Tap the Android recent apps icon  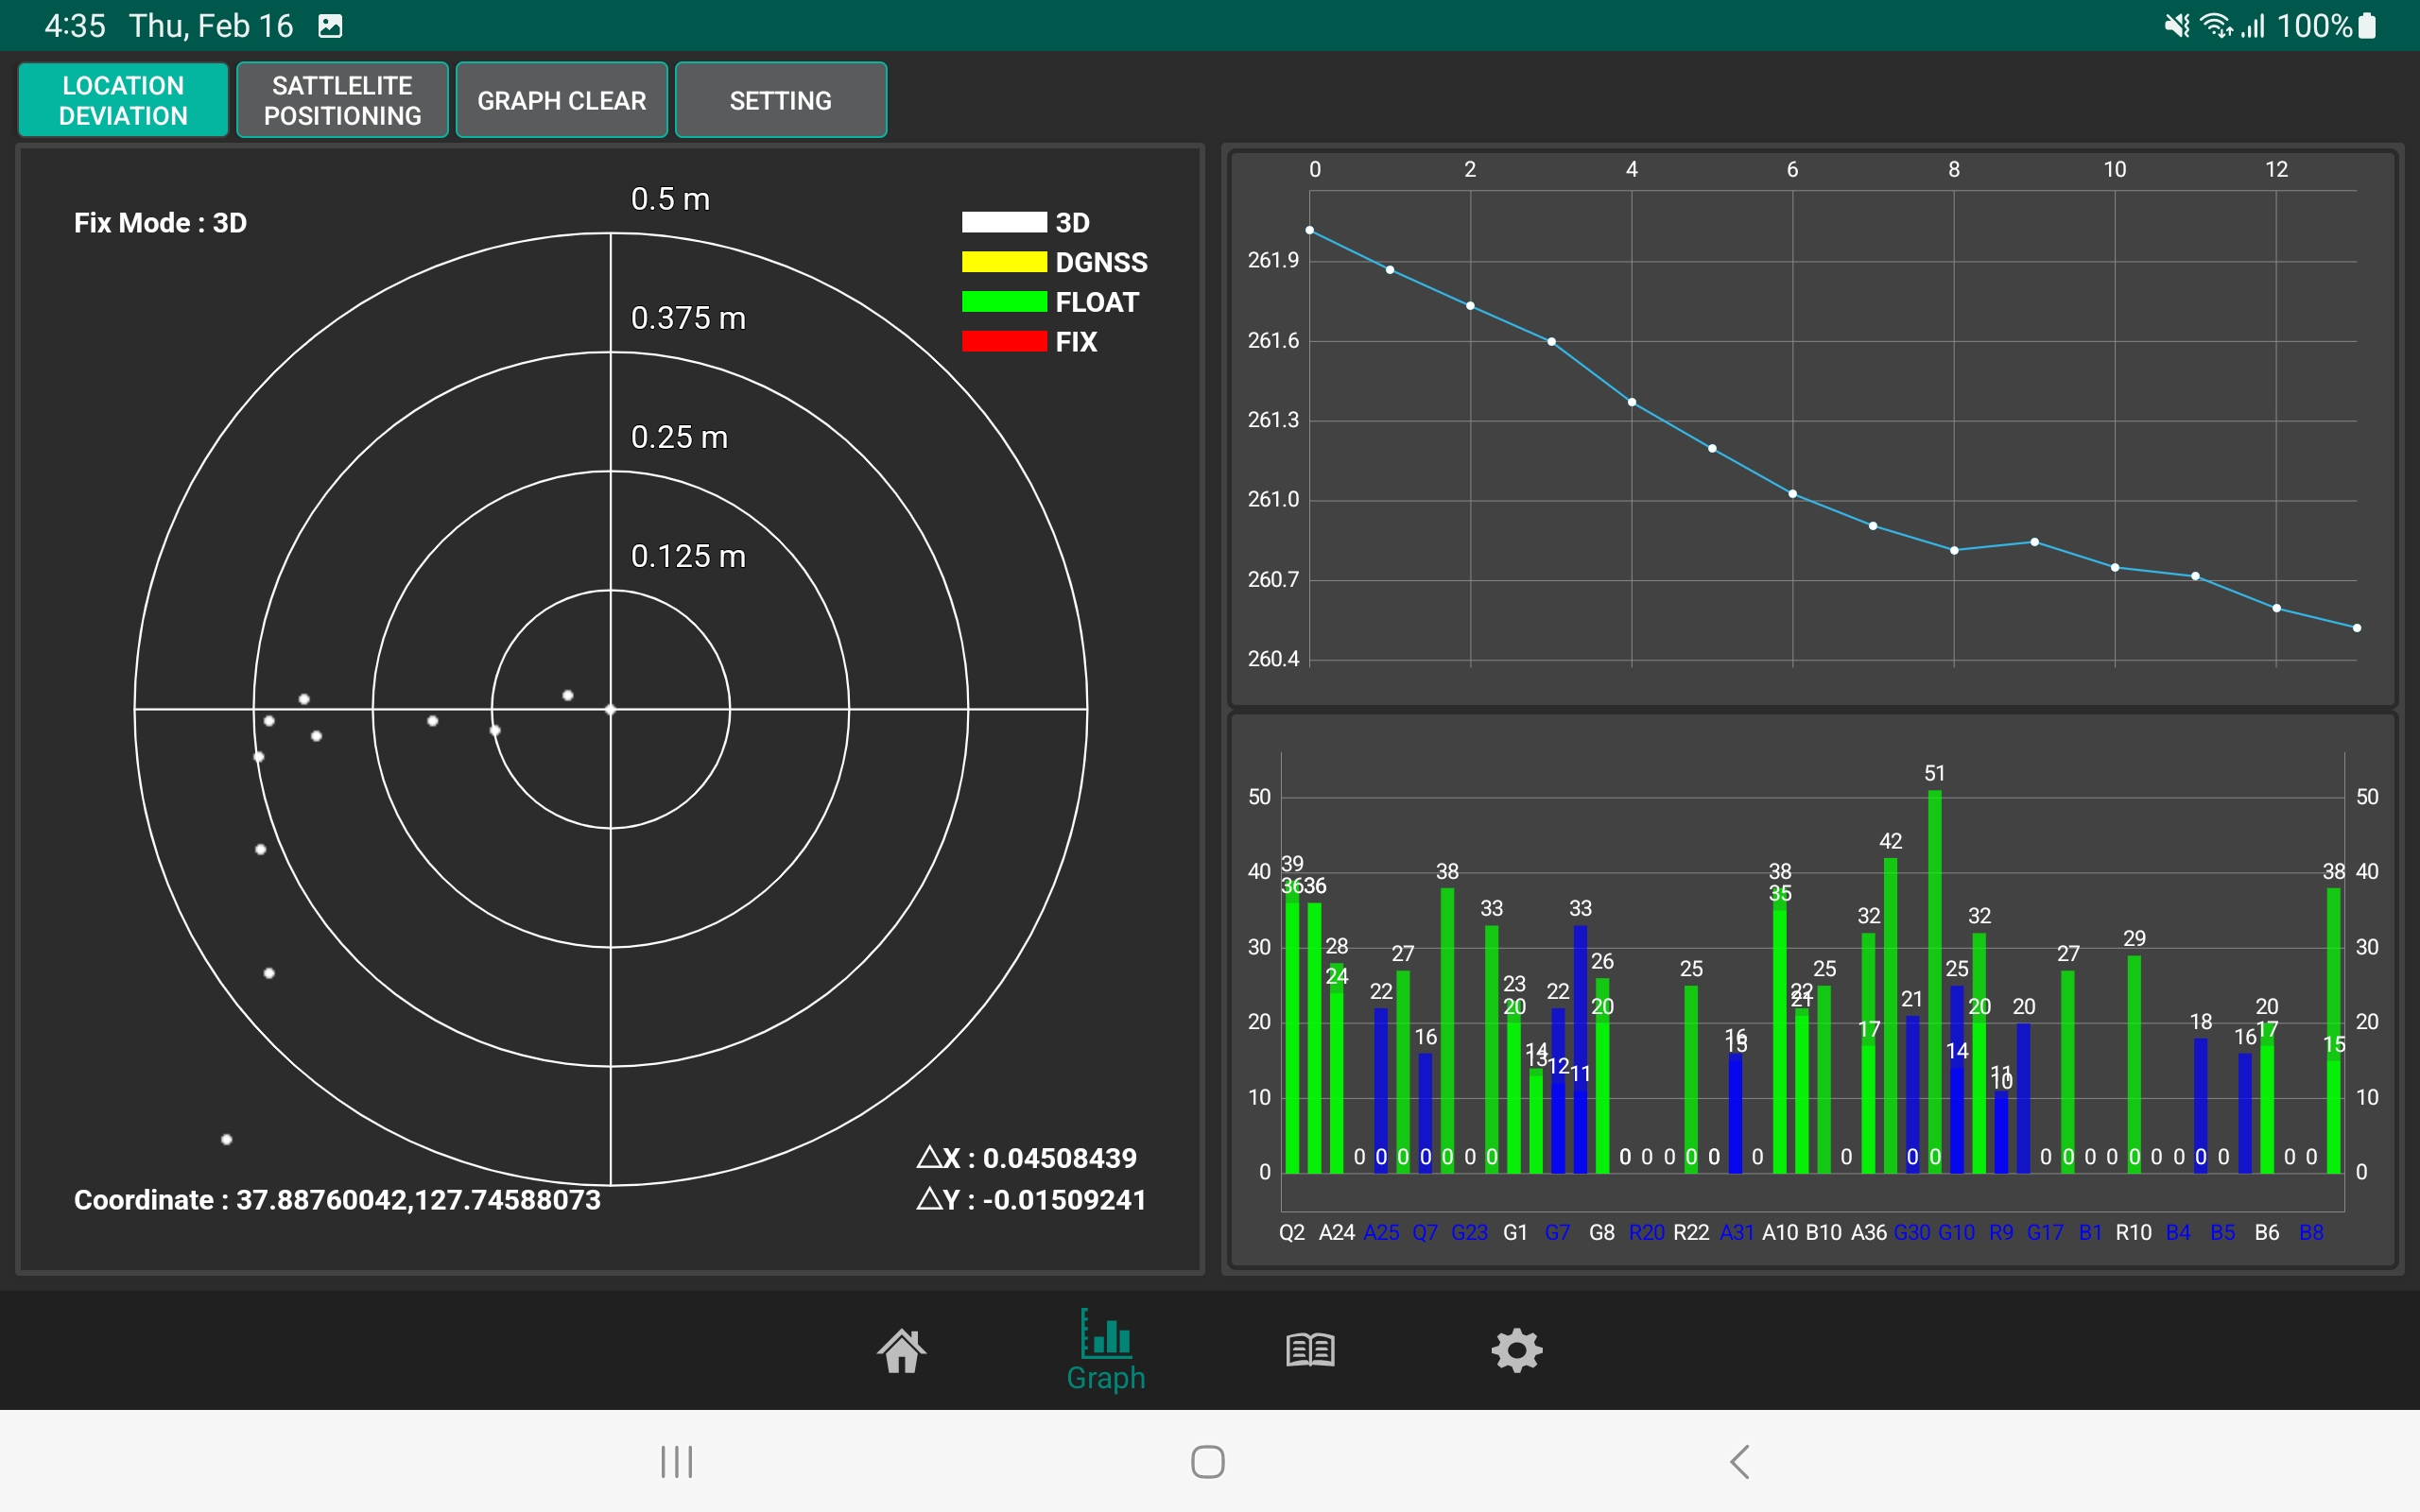coord(677,1461)
